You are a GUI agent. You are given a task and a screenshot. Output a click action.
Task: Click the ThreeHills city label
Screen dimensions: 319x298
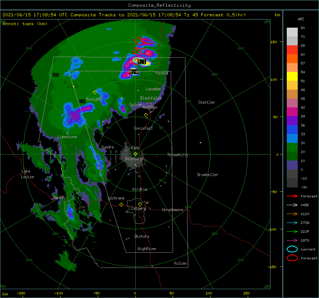(178, 155)
